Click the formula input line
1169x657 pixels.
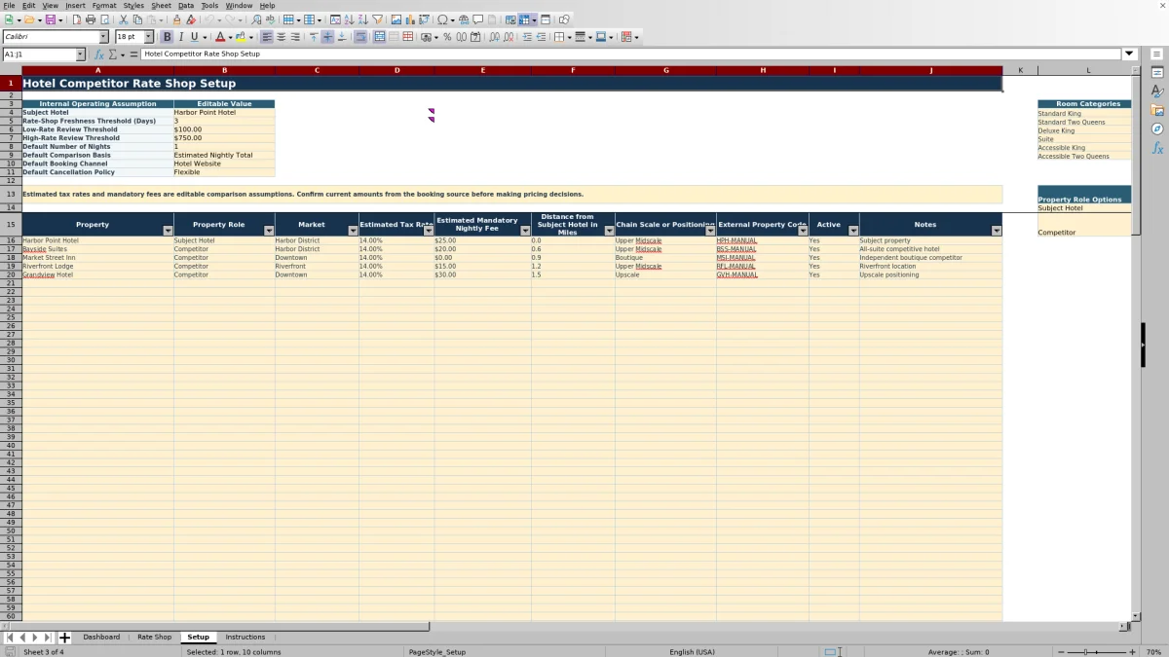[631, 54]
